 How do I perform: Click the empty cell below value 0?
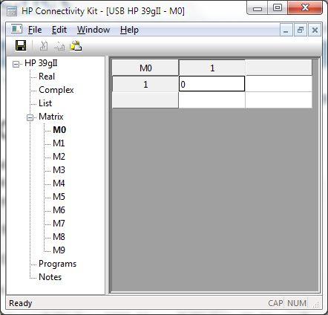coord(211,100)
